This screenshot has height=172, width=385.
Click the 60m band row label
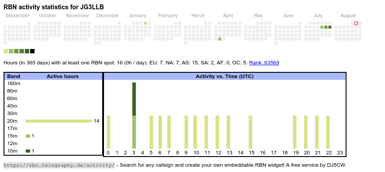[12, 99]
